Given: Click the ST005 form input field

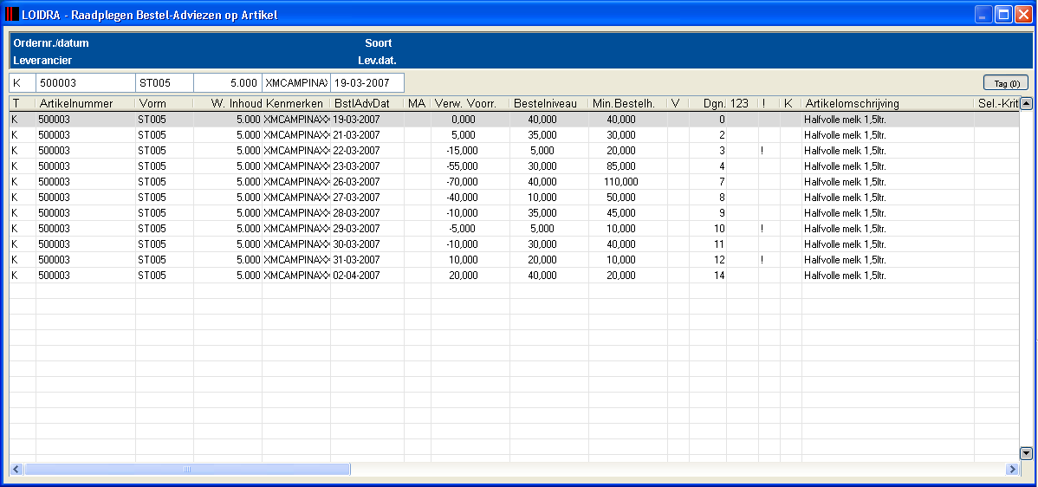Looking at the screenshot, I should [x=164, y=82].
